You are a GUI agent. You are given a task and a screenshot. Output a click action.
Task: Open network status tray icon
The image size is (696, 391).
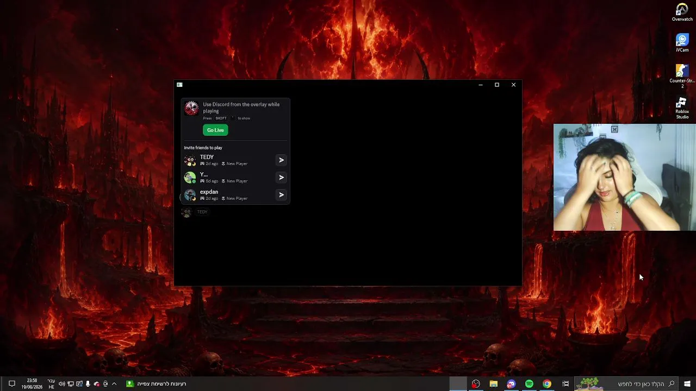(x=71, y=384)
